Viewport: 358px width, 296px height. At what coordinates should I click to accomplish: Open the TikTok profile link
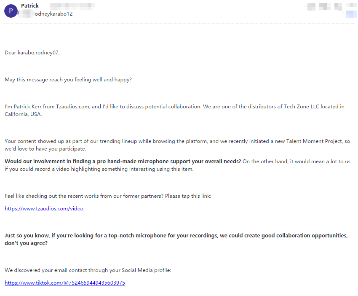coord(65,283)
